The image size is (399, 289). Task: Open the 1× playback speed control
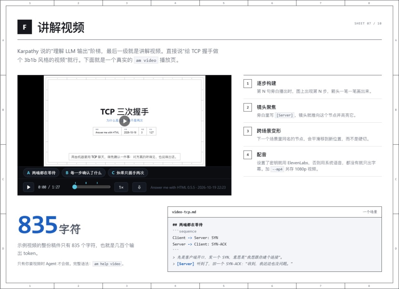point(121,187)
